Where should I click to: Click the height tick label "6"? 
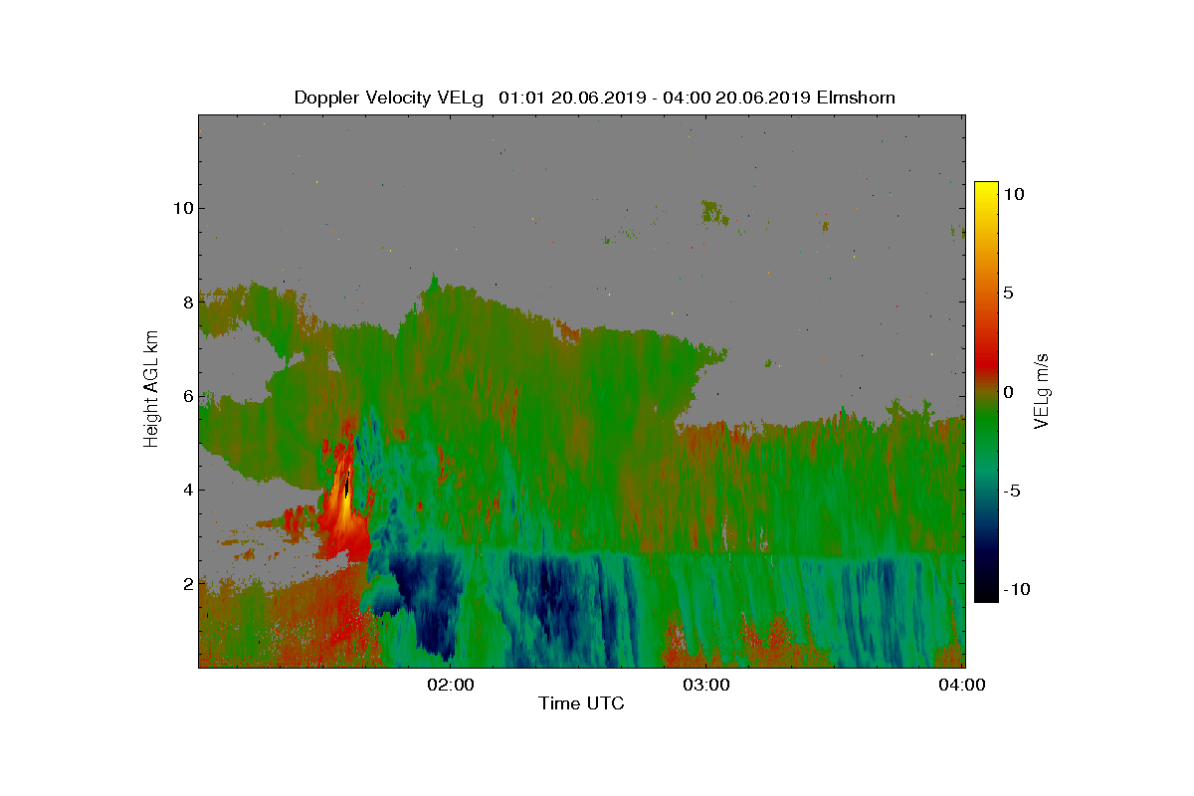pyautogui.click(x=187, y=396)
